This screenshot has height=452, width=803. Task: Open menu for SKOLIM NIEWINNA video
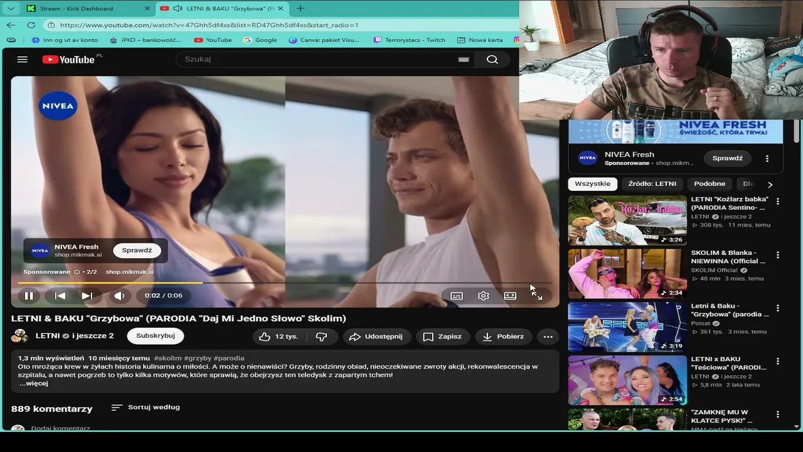(x=778, y=255)
